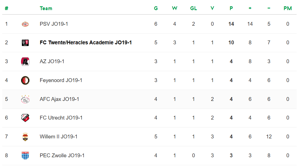Screen dimensions: 301x166
Task: Click the PSV club logo
Action: tap(25, 24)
